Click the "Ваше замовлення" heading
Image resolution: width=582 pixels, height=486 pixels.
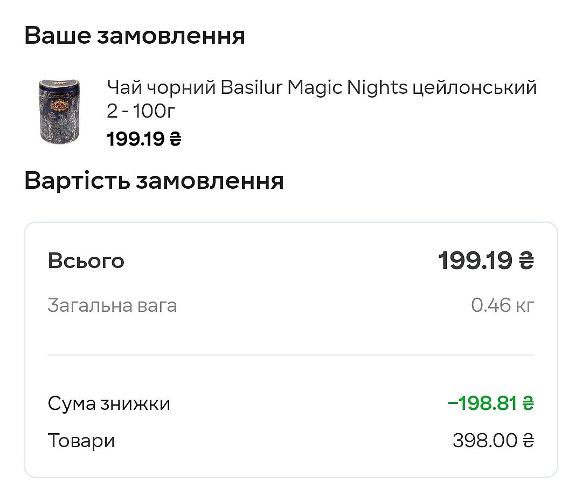[135, 36]
